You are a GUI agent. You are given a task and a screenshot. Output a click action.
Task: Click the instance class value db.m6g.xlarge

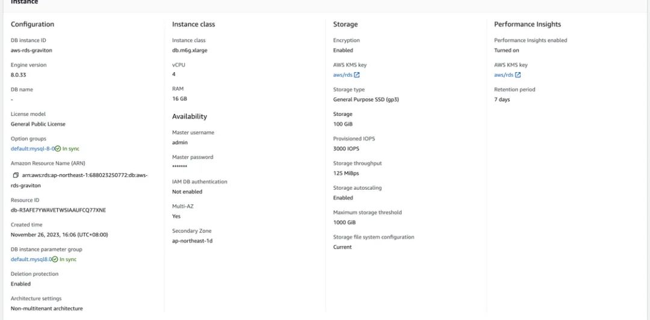point(190,50)
